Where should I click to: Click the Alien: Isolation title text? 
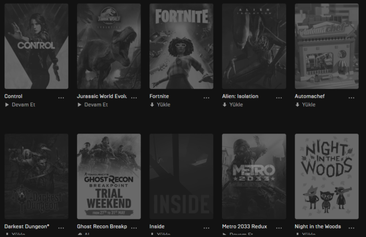[x=240, y=96]
